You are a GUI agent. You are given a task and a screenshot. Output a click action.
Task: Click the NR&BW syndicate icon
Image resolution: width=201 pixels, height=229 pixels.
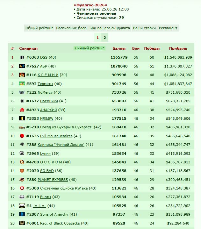22,118
